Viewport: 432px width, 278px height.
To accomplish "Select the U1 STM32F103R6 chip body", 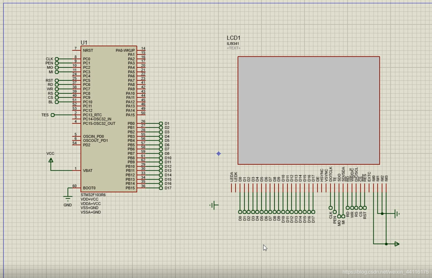I will (x=109, y=119).
